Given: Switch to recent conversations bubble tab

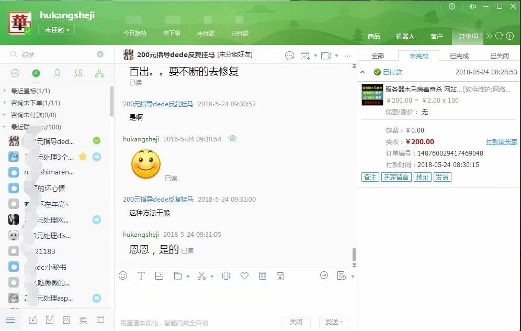Looking at the screenshot, I should click(15, 73).
